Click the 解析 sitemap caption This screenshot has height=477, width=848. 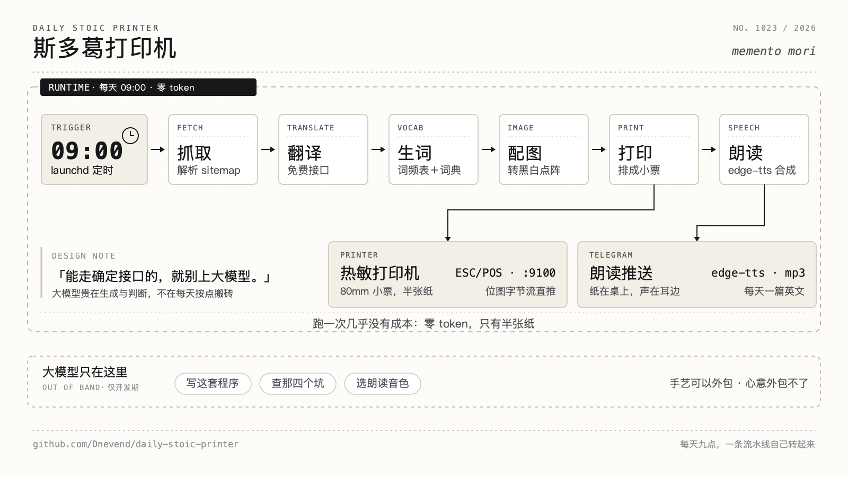[x=209, y=170]
